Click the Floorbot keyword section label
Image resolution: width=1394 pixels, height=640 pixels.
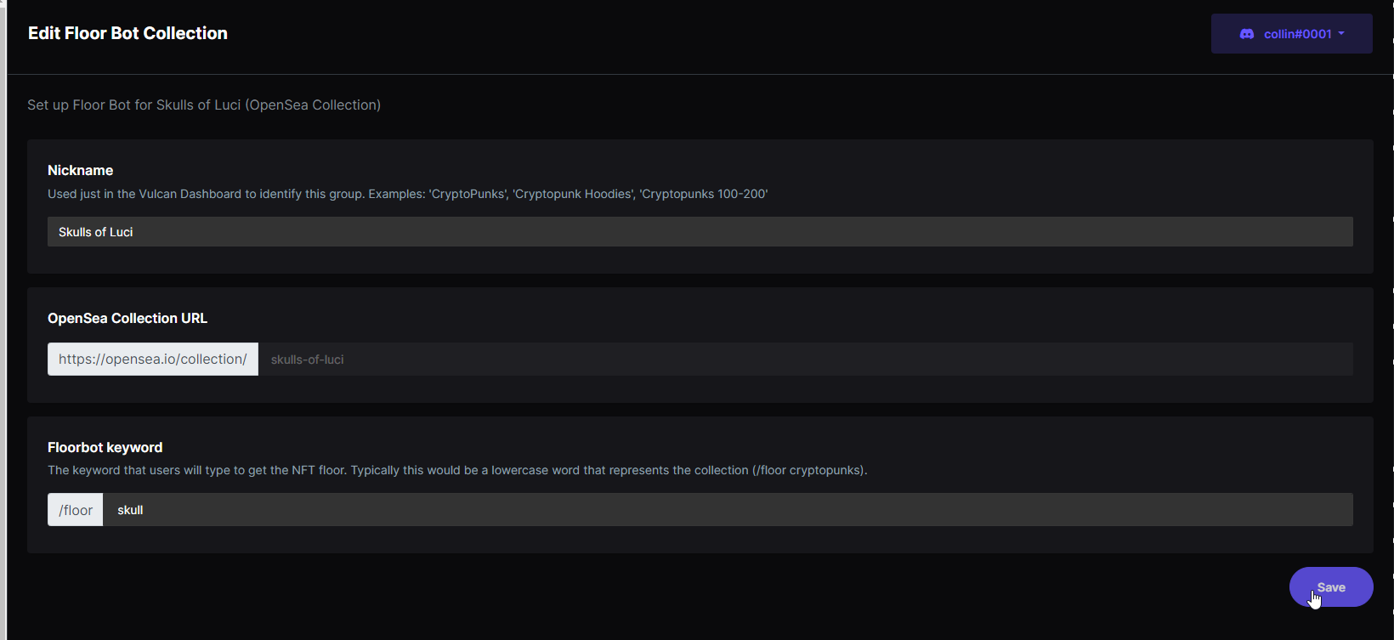(x=105, y=447)
